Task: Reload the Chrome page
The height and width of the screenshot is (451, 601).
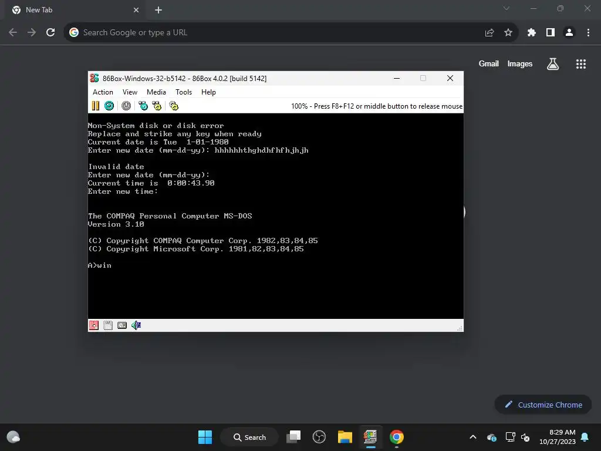Action: [50, 33]
